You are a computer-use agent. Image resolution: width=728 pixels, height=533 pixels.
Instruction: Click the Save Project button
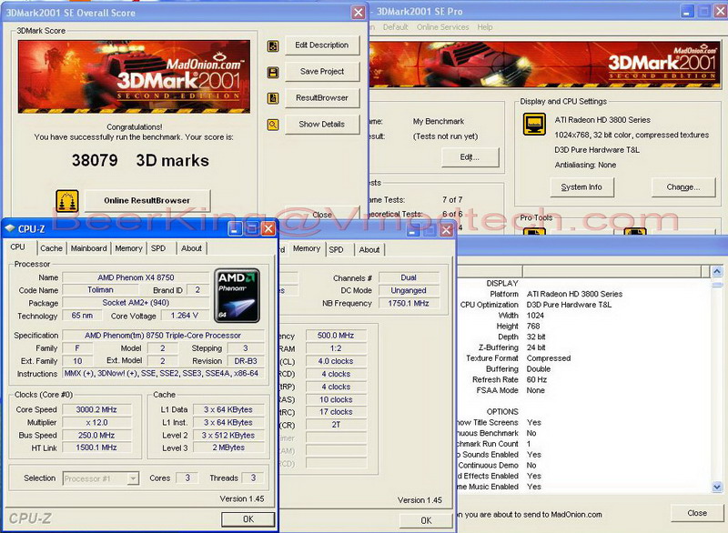pos(322,72)
